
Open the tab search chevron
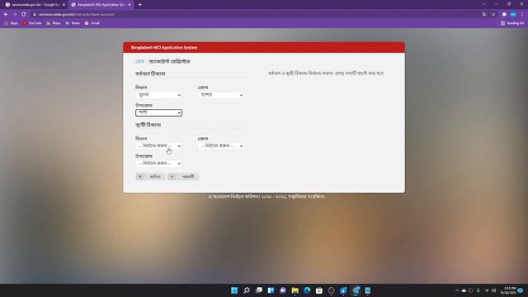(x=483, y=4)
